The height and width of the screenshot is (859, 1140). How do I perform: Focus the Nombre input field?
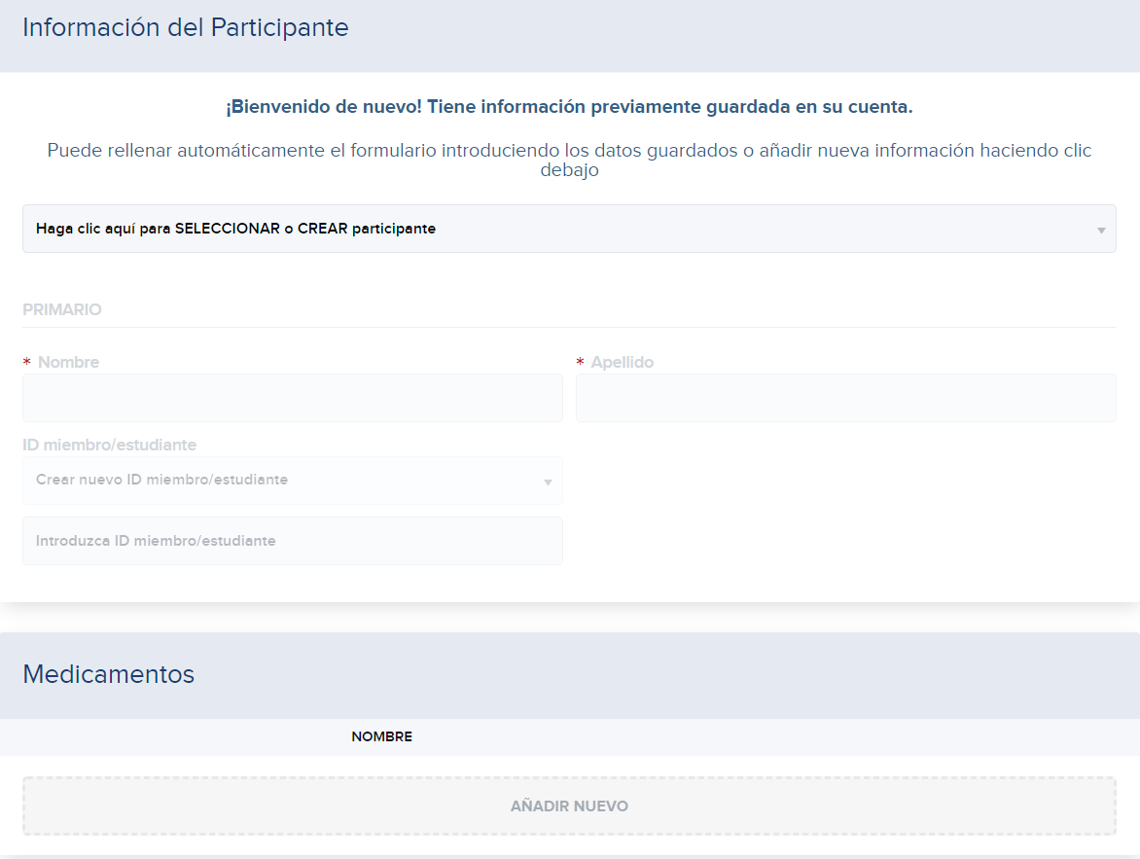(x=292, y=398)
